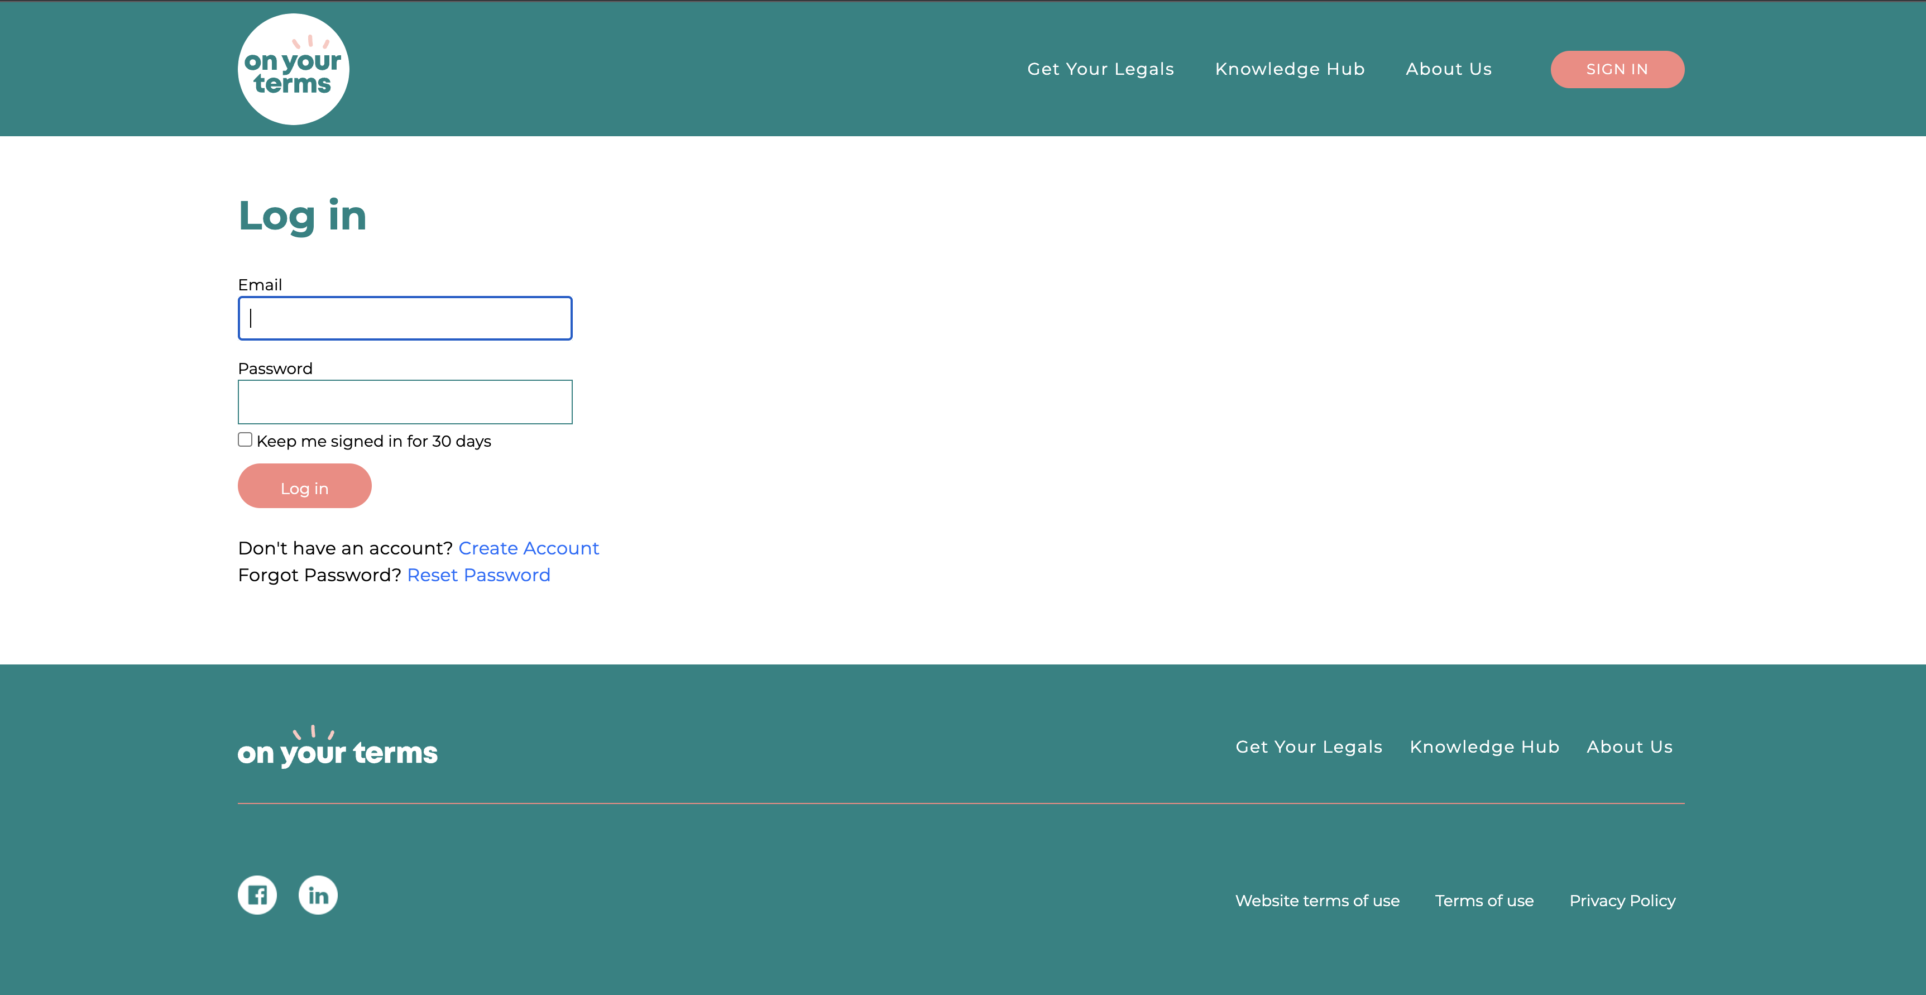Open About Us in header menu
The image size is (1926, 995).
click(1448, 69)
